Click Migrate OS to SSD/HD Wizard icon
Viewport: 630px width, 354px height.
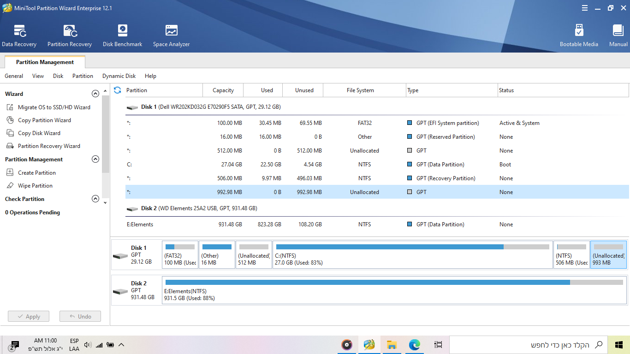[x=10, y=107]
